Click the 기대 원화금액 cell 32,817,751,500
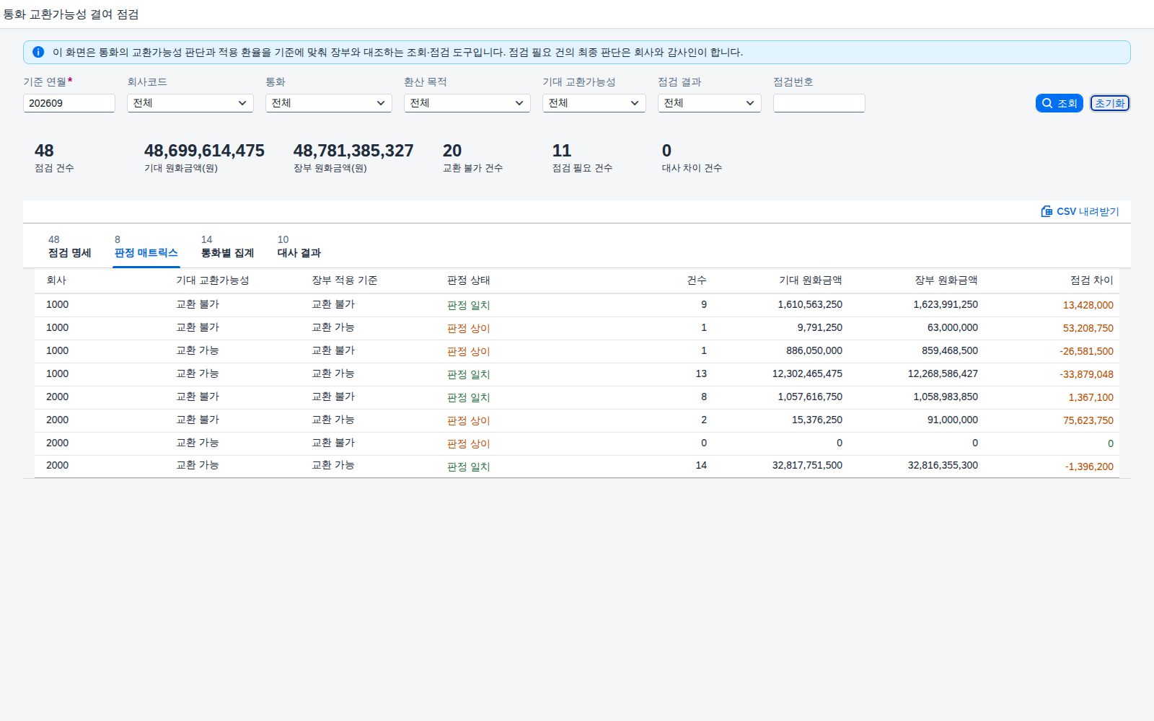This screenshot has width=1154, height=721. point(807,466)
